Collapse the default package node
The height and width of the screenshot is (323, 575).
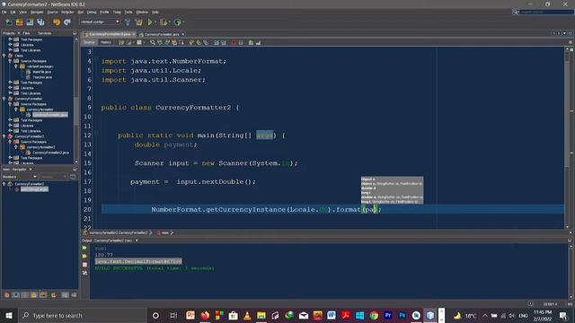click(x=16, y=66)
